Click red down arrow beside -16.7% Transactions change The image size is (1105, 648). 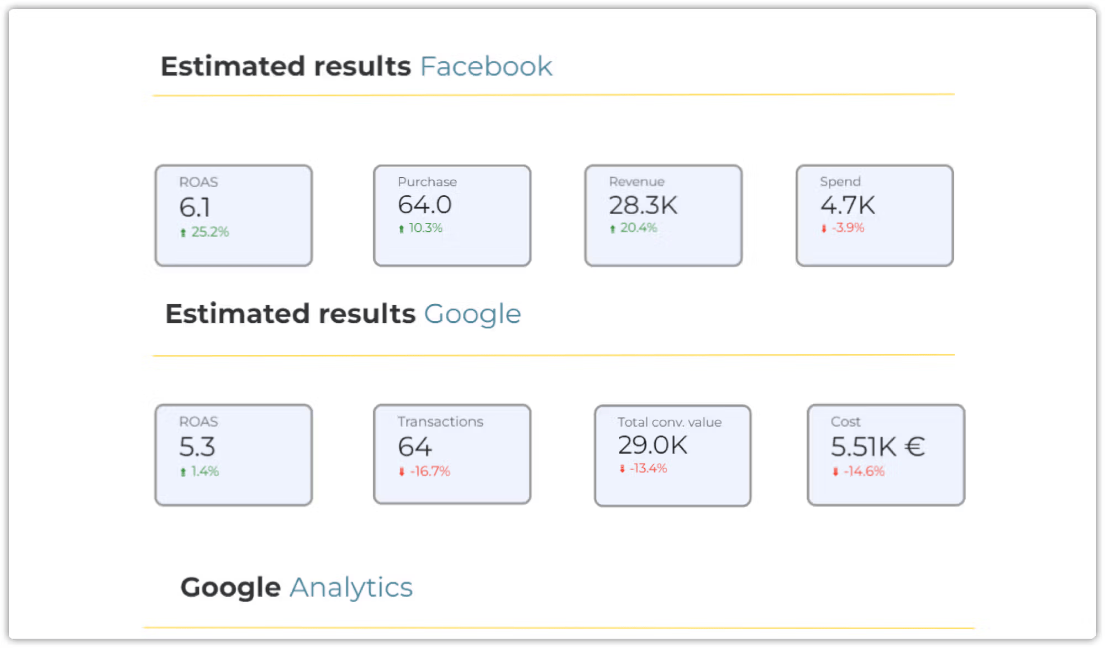pyautogui.click(x=402, y=472)
